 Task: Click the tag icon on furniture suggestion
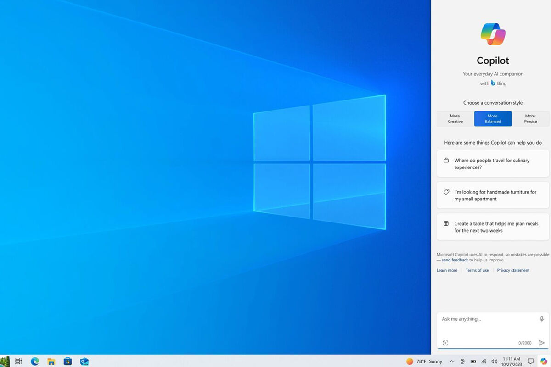(x=446, y=192)
